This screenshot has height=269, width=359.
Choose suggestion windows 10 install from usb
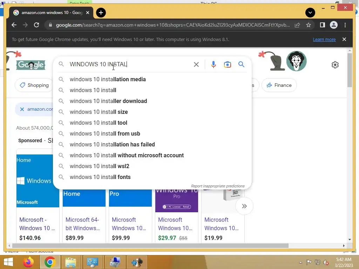point(152,133)
